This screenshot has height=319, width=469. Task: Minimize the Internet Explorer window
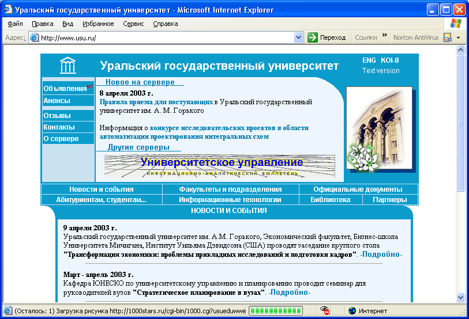pos(432,10)
